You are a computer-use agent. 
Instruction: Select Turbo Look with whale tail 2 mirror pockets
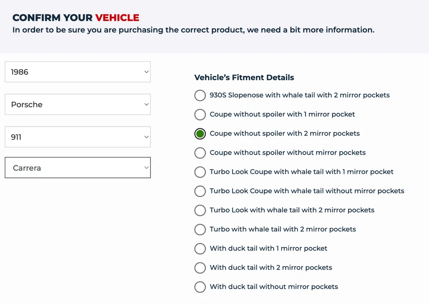[200, 210]
